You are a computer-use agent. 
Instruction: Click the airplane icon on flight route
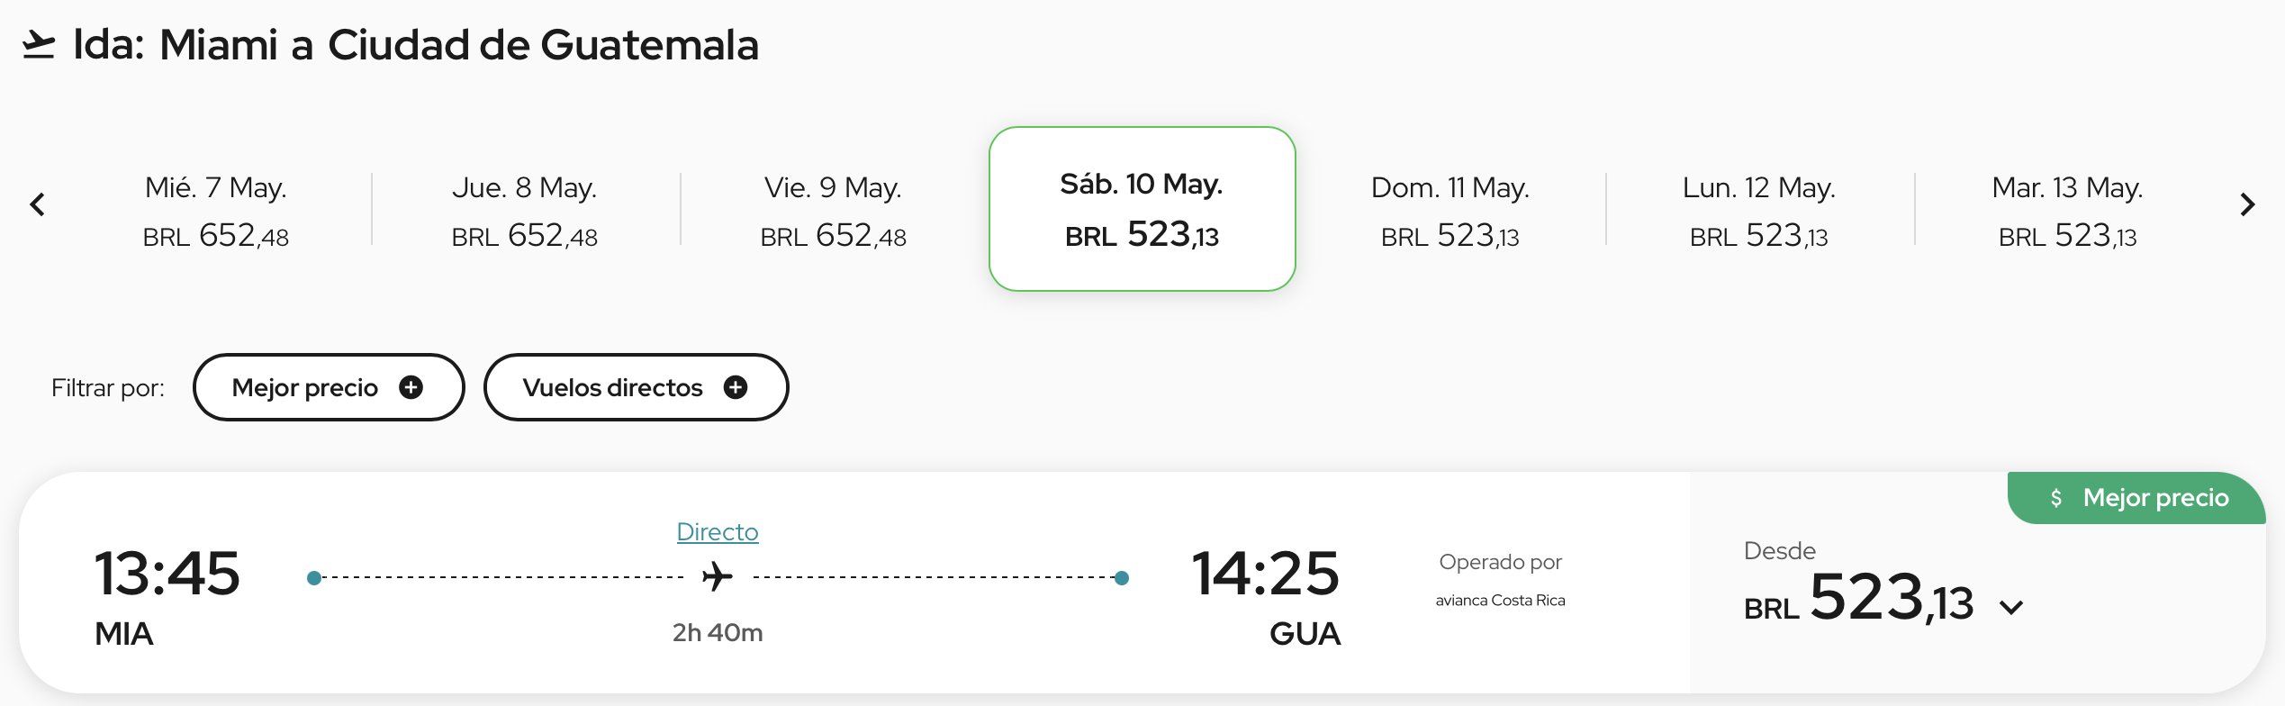point(718,576)
